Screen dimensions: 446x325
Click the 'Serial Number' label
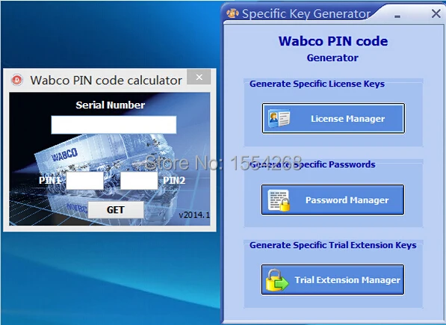click(x=111, y=105)
